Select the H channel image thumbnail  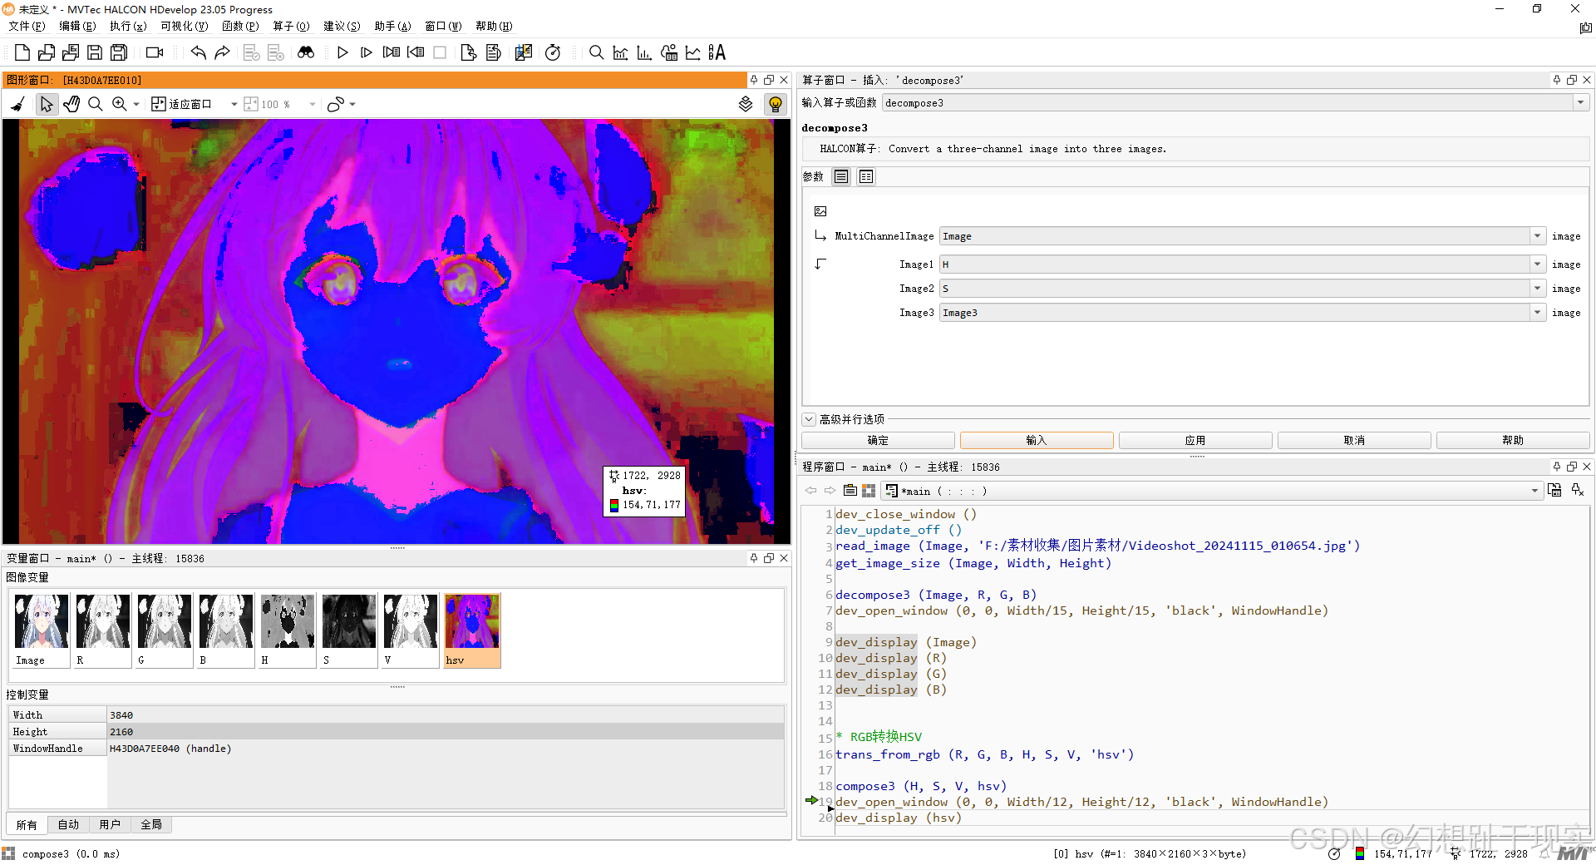pyautogui.click(x=288, y=630)
